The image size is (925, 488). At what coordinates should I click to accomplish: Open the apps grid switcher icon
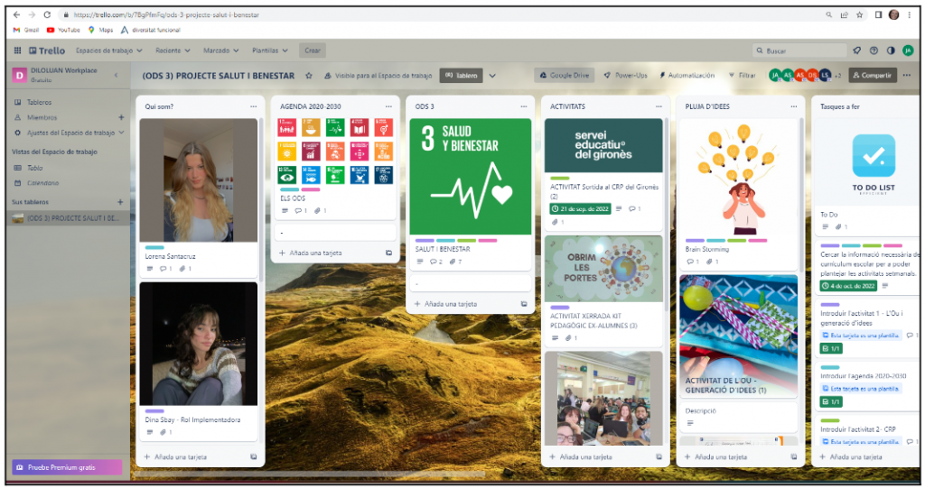click(18, 51)
